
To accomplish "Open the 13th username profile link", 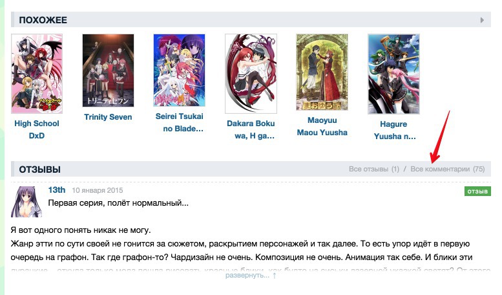I will (x=57, y=190).
